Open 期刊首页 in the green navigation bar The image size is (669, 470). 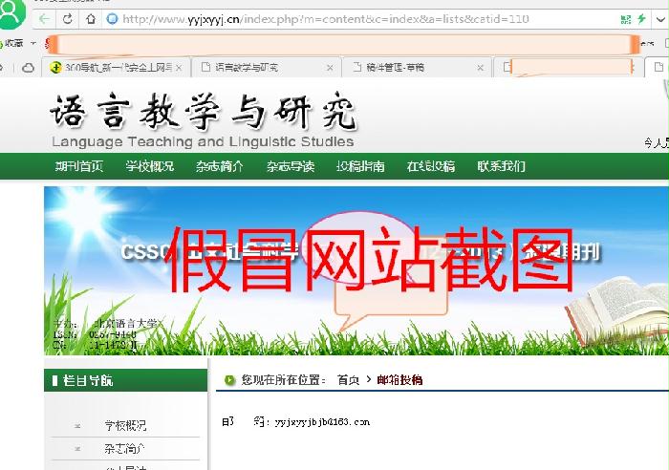point(78,166)
